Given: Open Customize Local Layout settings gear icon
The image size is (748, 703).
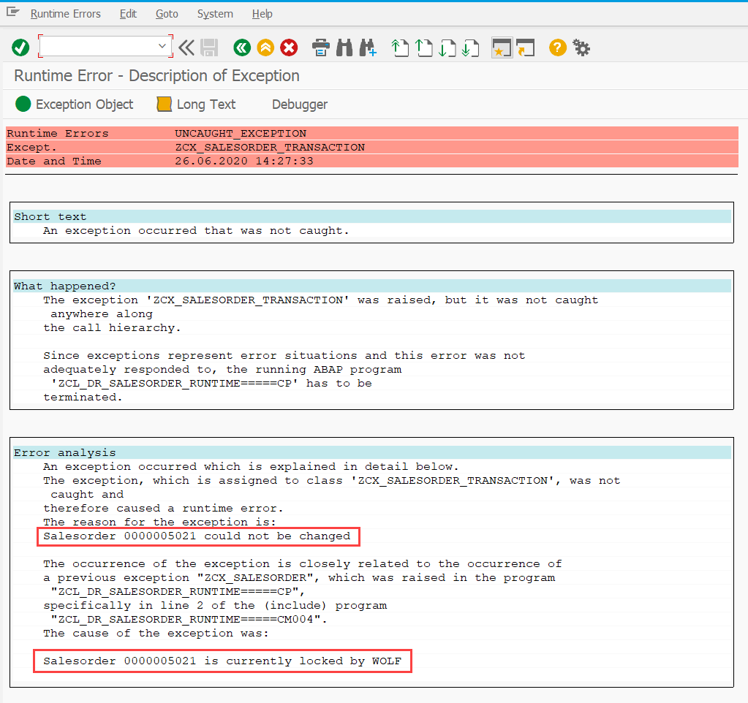Looking at the screenshot, I should pos(581,47).
